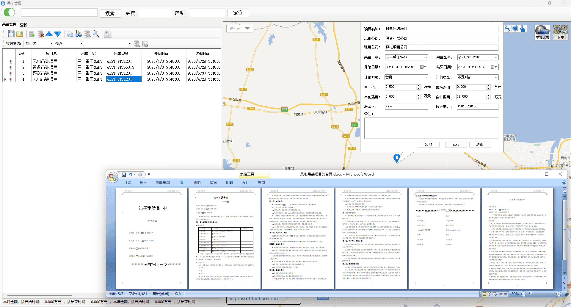The width and height of the screenshot is (571, 307).
Task: Click the save floppy disk icon in crane toolbar
Action: point(11,34)
